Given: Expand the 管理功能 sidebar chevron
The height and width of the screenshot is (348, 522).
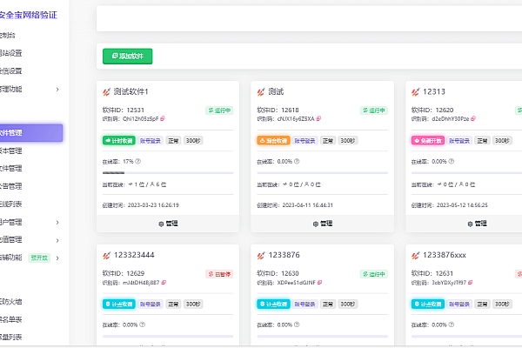Looking at the screenshot, I should 57,90.
